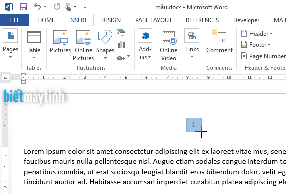Select the INSERT tab
This screenshot has width=286, height=194.
pos(78,20)
